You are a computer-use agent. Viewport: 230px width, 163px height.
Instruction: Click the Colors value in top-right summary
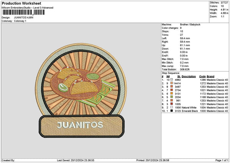tap(222, 6)
